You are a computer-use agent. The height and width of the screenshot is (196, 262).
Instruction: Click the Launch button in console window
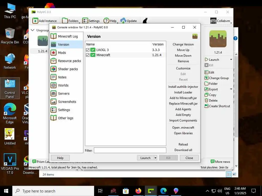pos(145,158)
